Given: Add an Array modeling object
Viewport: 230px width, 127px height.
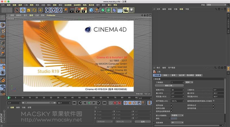Looking at the screenshot, I should tap(109, 10).
